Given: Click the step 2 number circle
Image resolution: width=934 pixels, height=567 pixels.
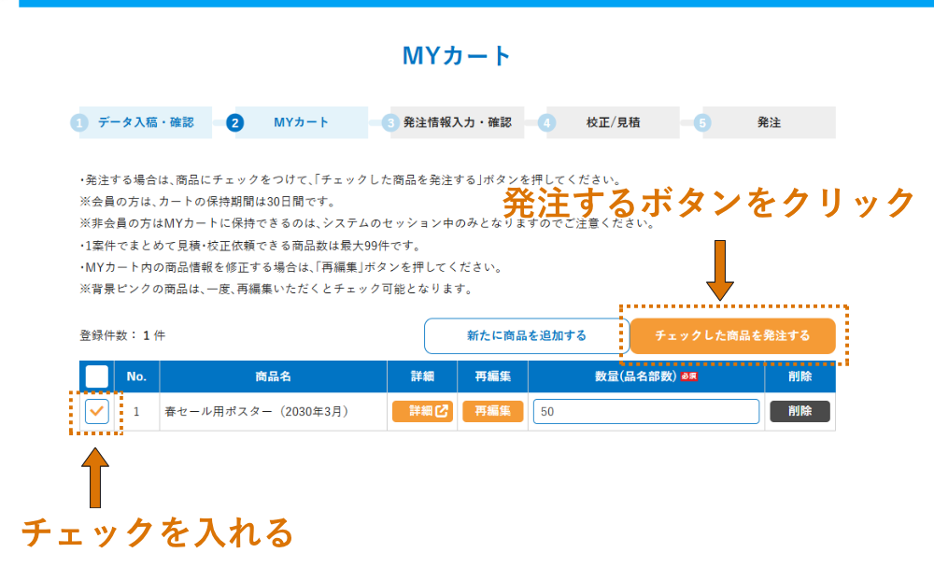Looking at the screenshot, I should pos(234,122).
